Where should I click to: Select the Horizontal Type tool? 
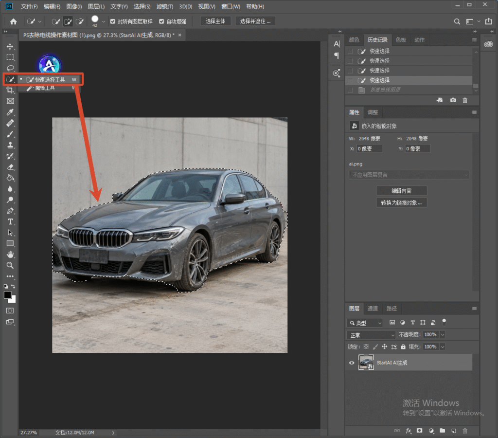10,221
